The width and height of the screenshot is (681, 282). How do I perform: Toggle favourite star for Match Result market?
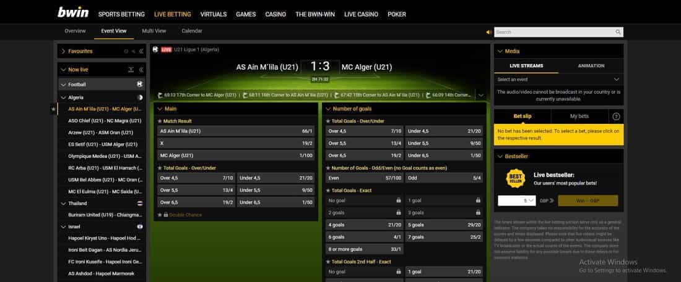[x=159, y=122]
